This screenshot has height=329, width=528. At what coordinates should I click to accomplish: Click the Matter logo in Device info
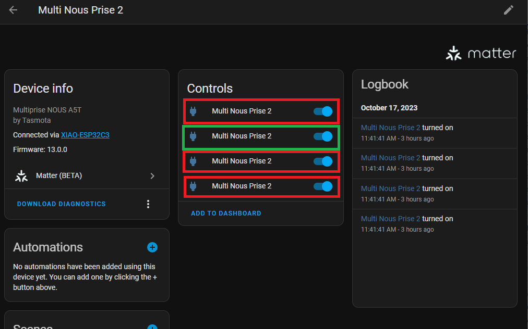[21, 175]
